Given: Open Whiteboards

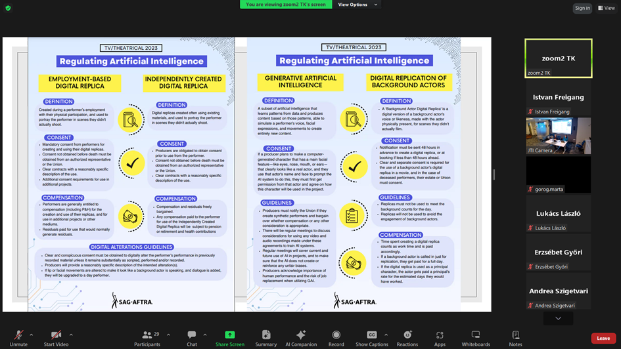Looking at the screenshot, I should (476, 339).
